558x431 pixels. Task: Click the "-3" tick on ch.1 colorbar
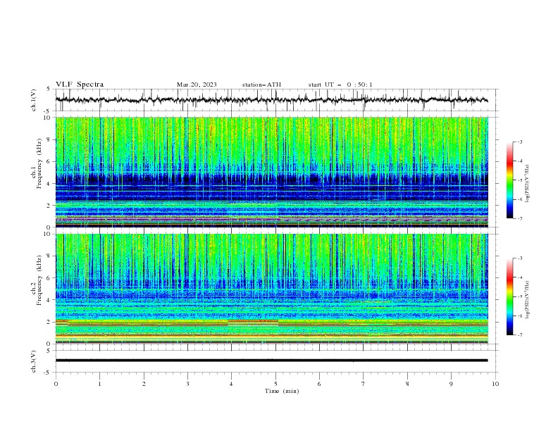(x=520, y=142)
